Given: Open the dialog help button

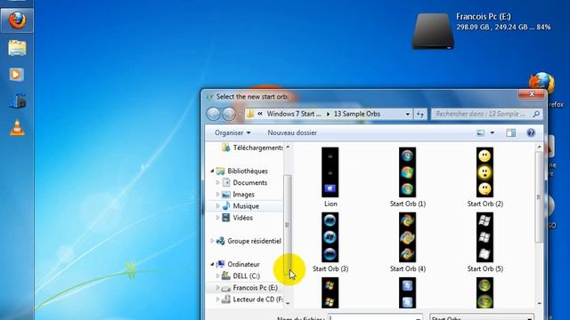Looking at the screenshot, I should click(x=531, y=132).
